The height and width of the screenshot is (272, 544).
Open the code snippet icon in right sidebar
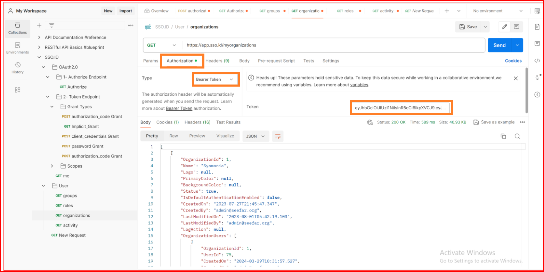537,61
